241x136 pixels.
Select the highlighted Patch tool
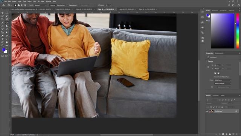click(x=7, y=23)
